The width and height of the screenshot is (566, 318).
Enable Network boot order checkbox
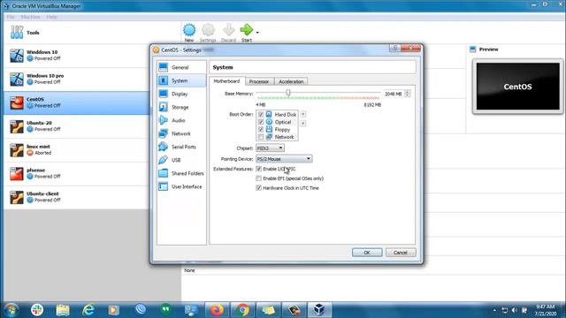point(261,137)
